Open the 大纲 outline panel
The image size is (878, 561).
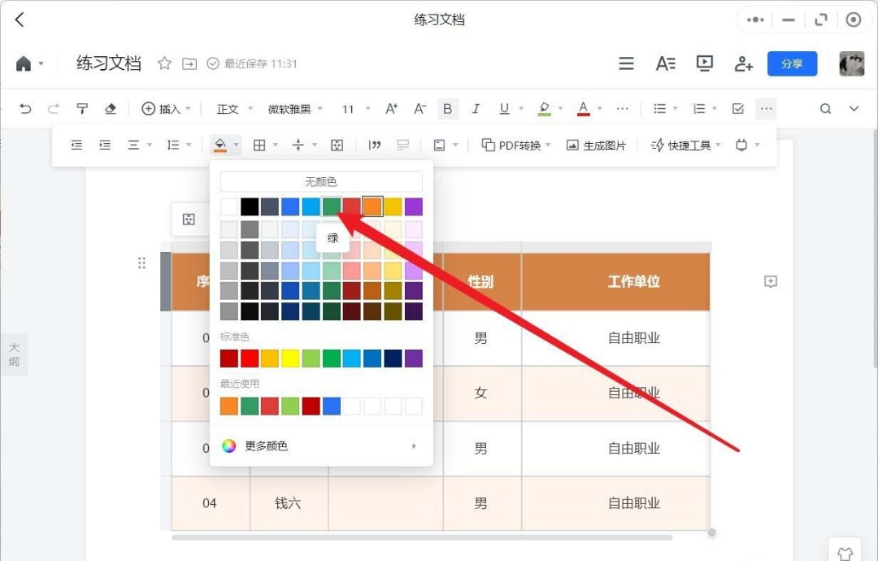click(14, 354)
